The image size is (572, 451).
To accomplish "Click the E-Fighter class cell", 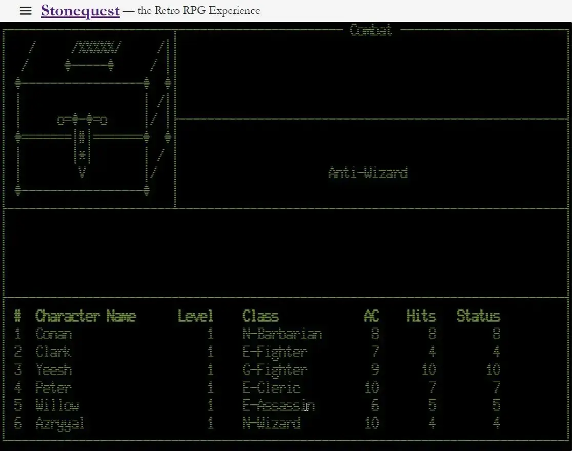I will tap(275, 352).
